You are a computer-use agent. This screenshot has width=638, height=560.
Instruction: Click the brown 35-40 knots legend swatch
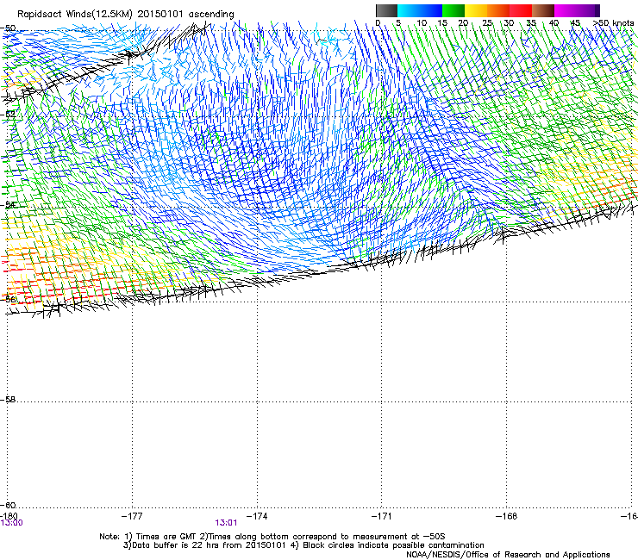click(x=543, y=10)
